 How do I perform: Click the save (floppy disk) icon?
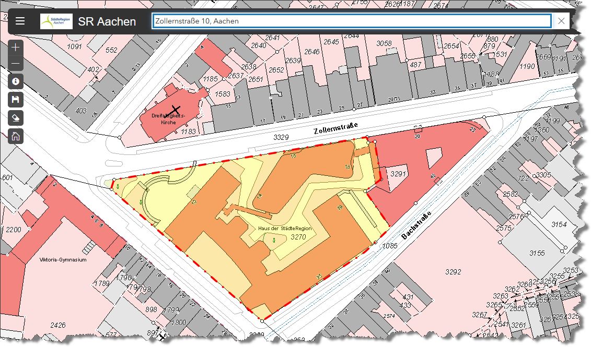(16, 100)
